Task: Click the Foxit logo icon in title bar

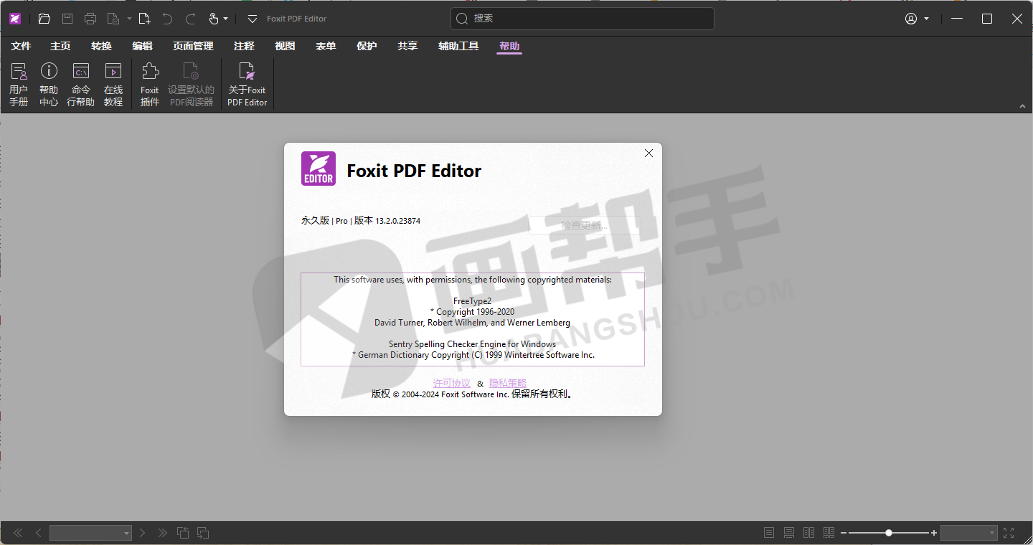Action: click(x=15, y=19)
